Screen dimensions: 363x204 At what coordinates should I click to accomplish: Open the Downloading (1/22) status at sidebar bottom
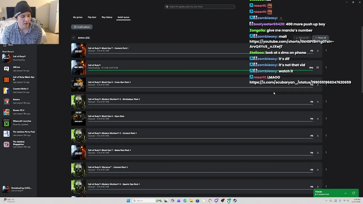(18, 189)
